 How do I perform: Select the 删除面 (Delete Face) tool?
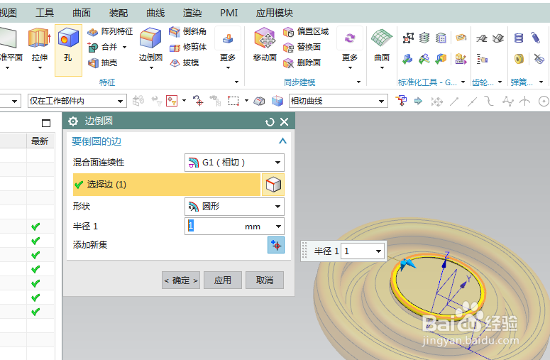(x=302, y=62)
